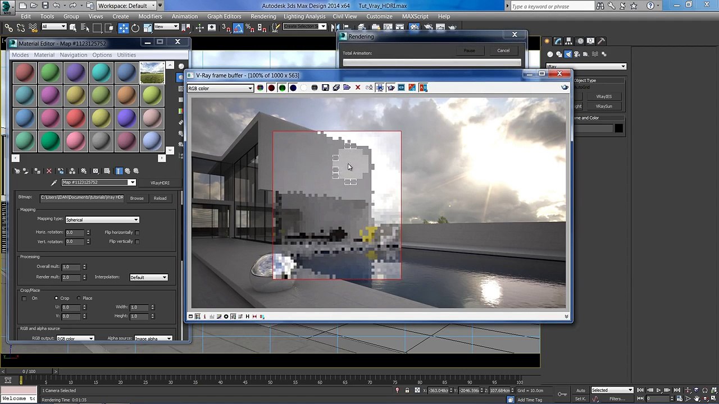Viewport: 719px width, 404px height.
Task: Click the save image icon in V-Ray frame buffer
Action: click(325, 88)
